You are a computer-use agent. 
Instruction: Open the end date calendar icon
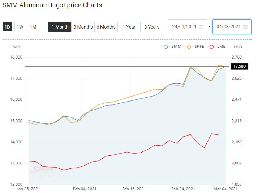tap(245, 27)
